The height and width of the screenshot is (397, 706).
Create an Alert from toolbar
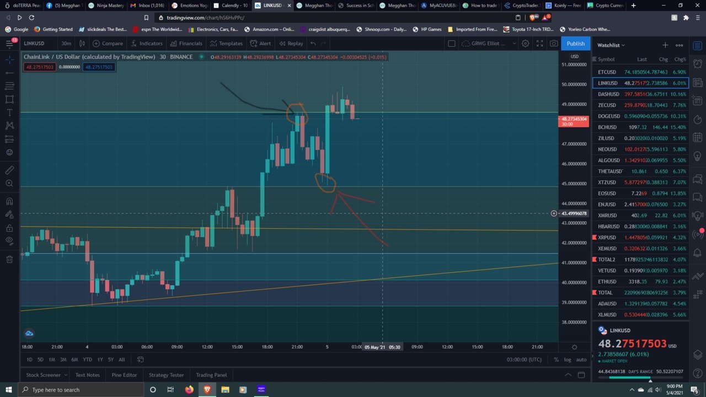pos(260,44)
